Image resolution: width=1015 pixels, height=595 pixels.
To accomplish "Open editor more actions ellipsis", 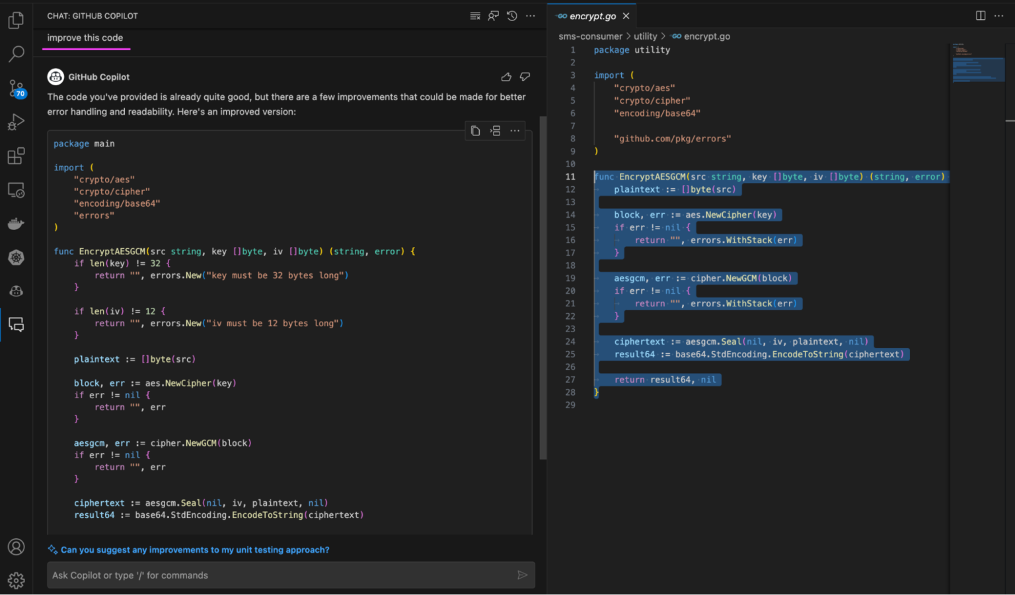I will (x=999, y=16).
